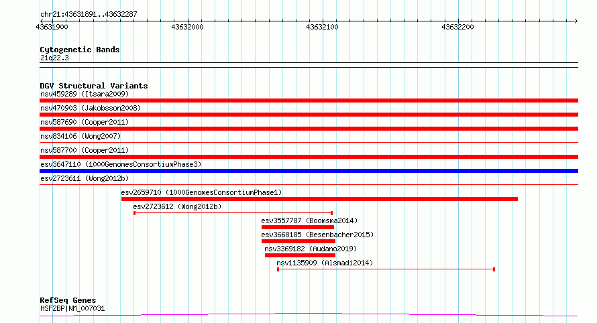597x323 pixels.
Task: Open variant label nsv470903 (Jakobsson2008)
Action: pos(91,108)
